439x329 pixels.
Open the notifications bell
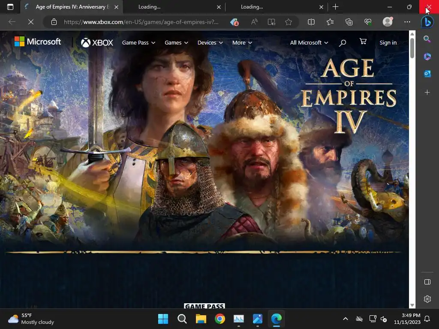coord(427,319)
